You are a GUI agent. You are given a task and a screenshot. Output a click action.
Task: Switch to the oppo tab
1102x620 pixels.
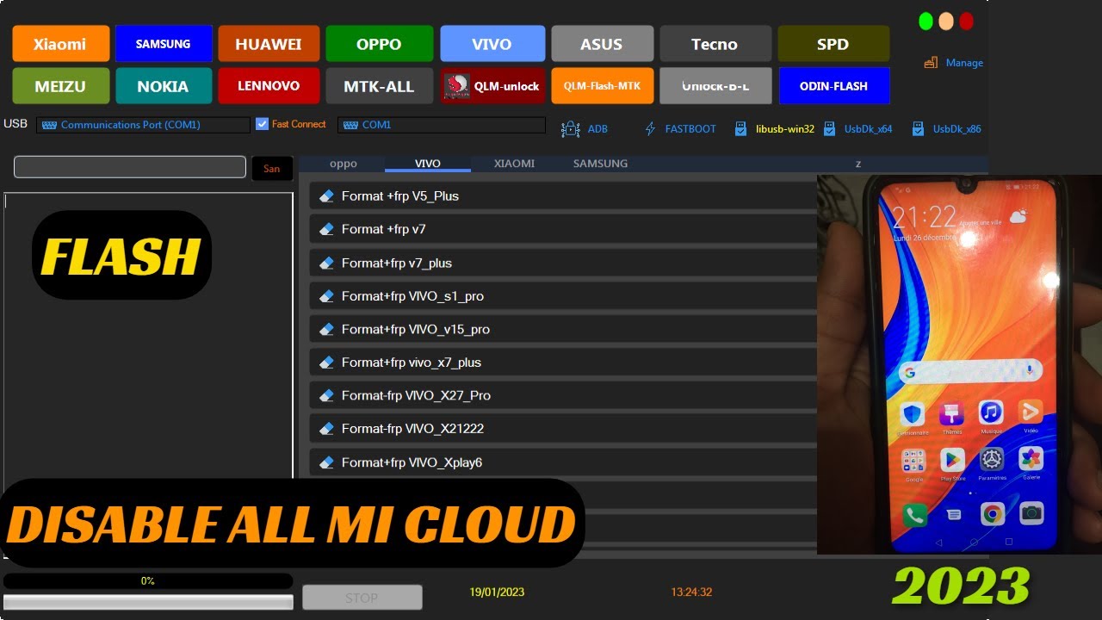coord(344,164)
